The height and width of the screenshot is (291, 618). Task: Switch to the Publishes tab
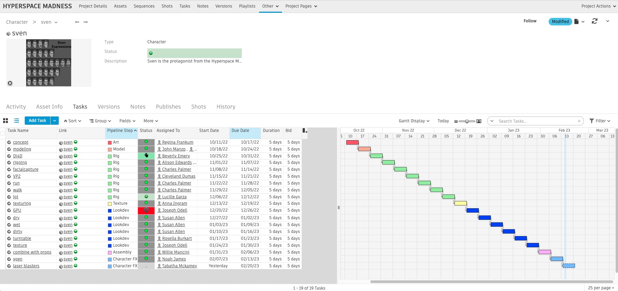click(168, 107)
